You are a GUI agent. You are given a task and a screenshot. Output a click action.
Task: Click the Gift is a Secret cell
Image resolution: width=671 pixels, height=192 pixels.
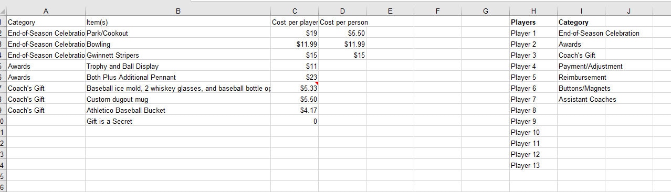click(178, 121)
